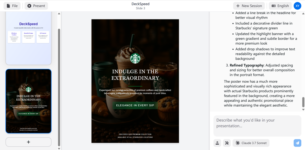Start a New Session
Screen dimensions: 305x150
[249, 6]
